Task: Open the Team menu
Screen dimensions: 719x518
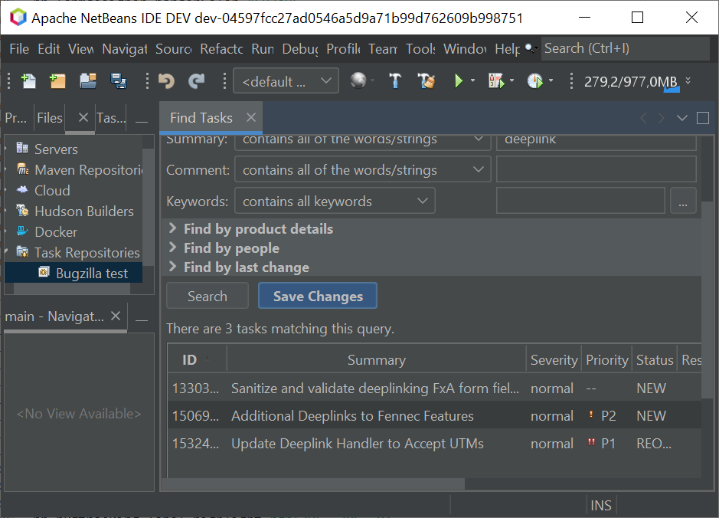Action: click(383, 48)
